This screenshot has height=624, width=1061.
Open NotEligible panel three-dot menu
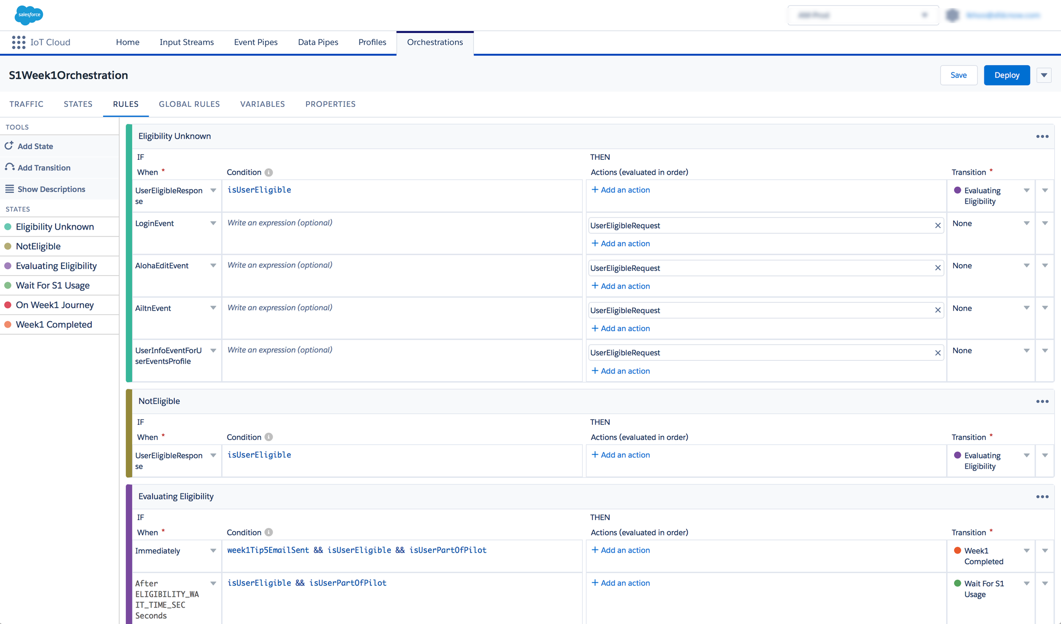pos(1042,401)
